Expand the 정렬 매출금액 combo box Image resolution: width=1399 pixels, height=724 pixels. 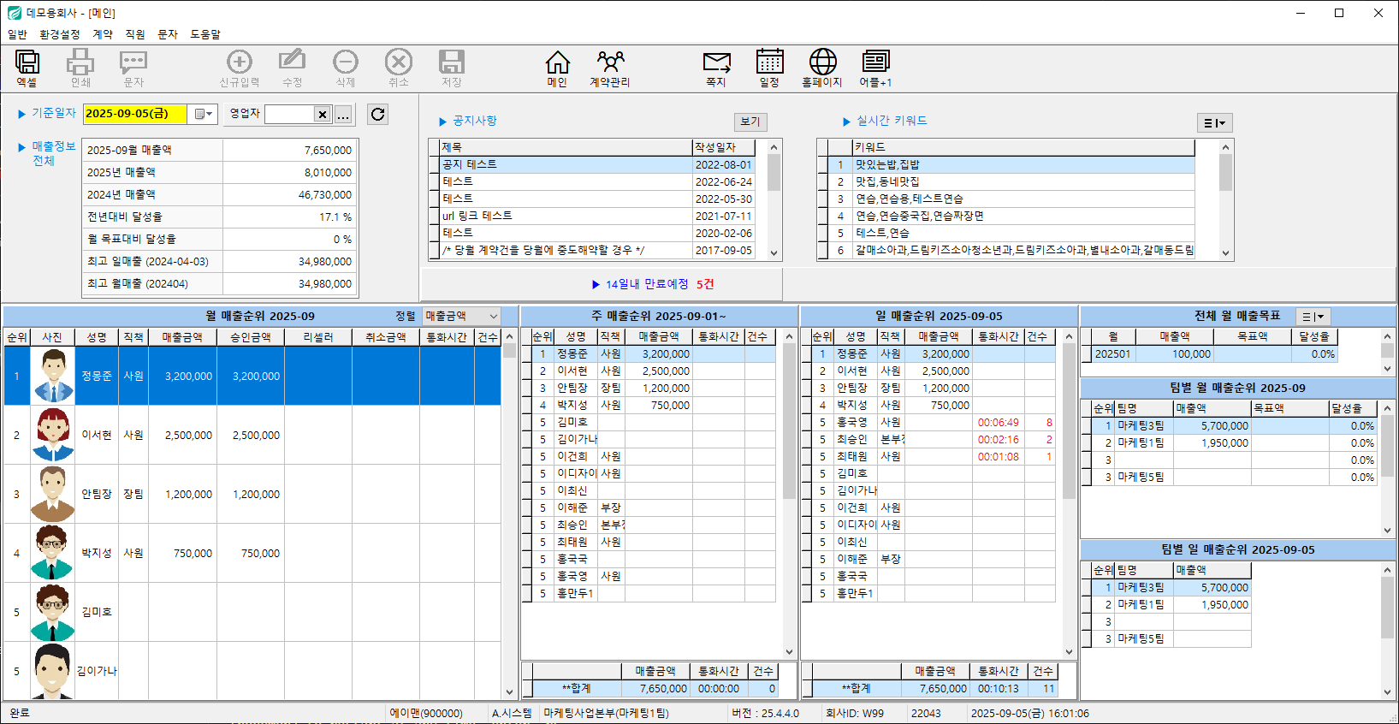[493, 317]
